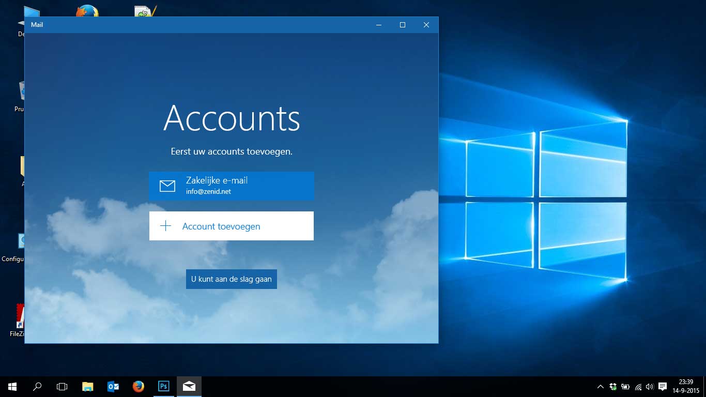
Task: Click the Mail app taskbar icon
Action: pyautogui.click(x=189, y=387)
